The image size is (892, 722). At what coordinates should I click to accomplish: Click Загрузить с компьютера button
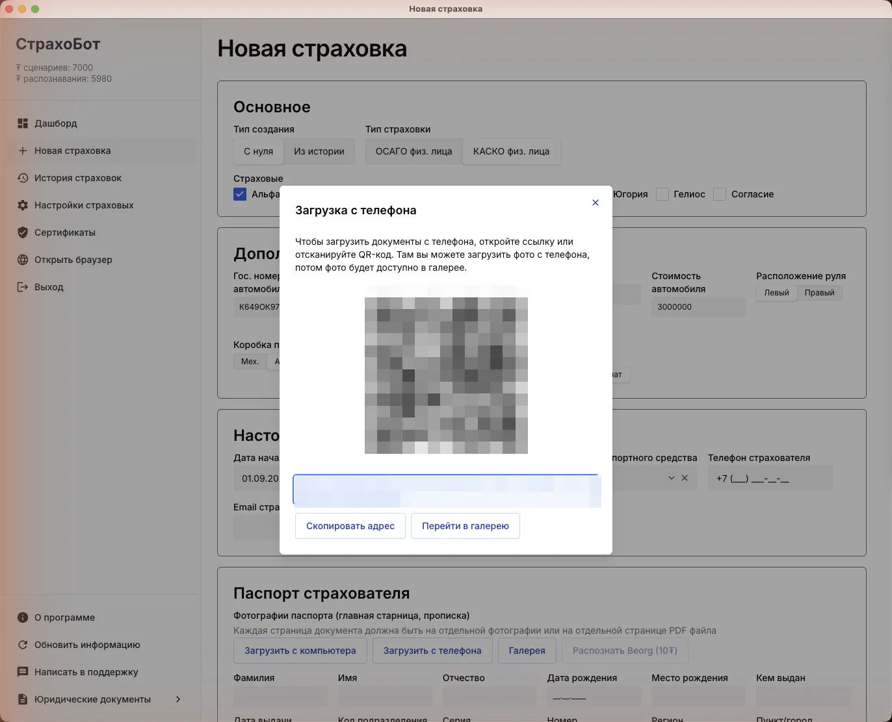300,651
